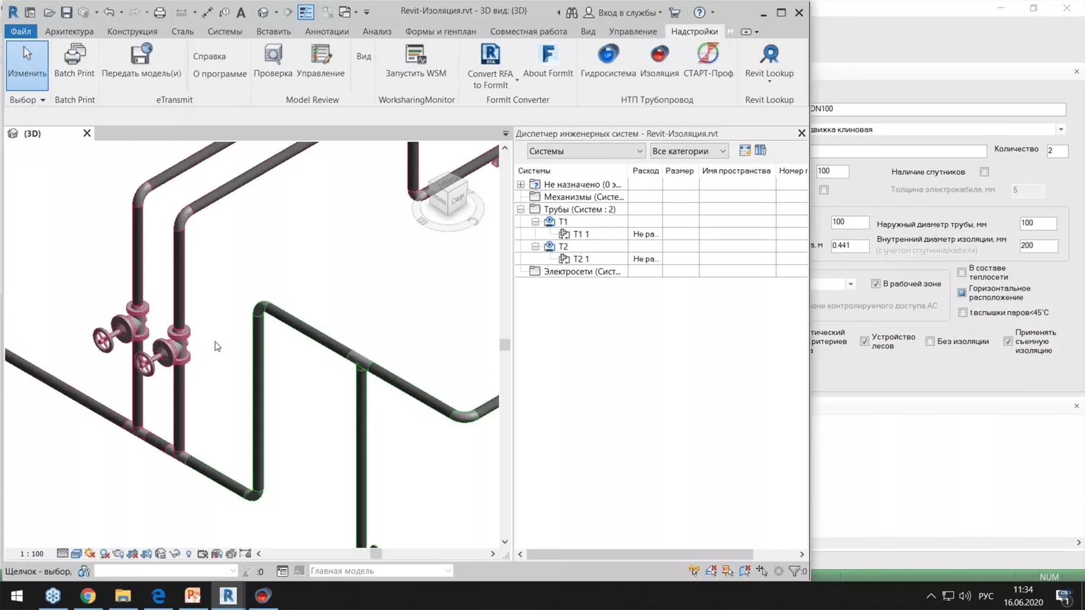Collapse the T1 node in system browser

pos(535,221)
